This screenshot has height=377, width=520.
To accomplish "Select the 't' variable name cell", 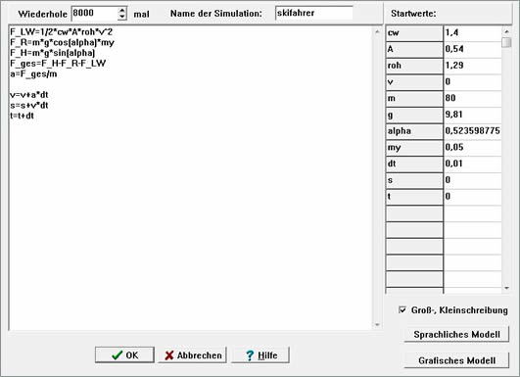I will (414, 197).
